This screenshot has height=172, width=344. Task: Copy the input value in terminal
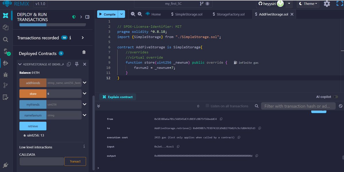178,146
